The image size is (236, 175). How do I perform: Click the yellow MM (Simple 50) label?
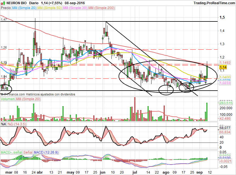(x=49, y=8)
